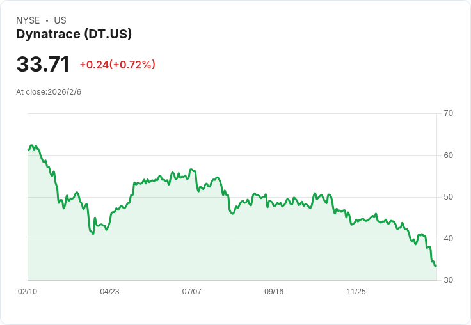
Task: Select the 11/25 date on x-axis
Action: point(356,292)
